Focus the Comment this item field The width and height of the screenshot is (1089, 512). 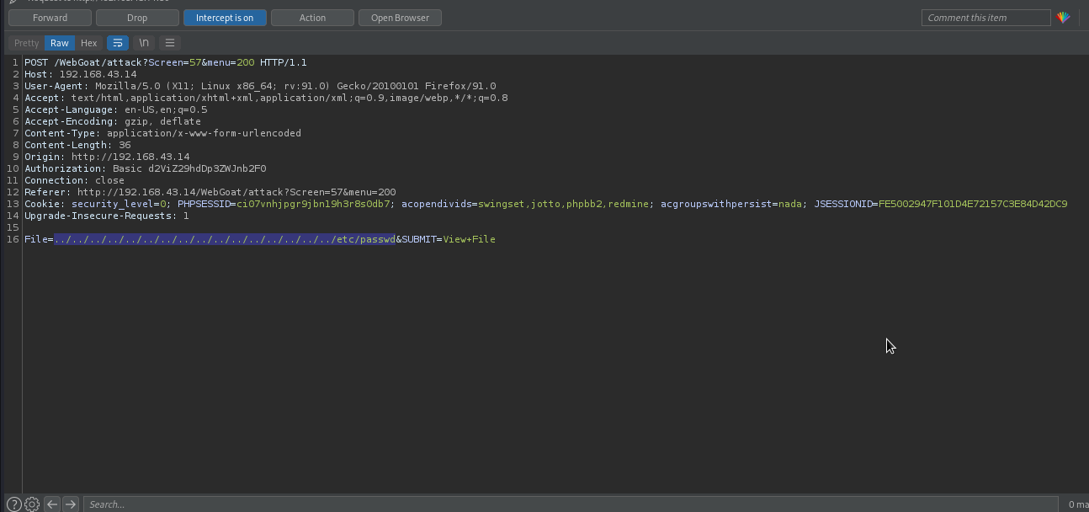pos(985,18)
